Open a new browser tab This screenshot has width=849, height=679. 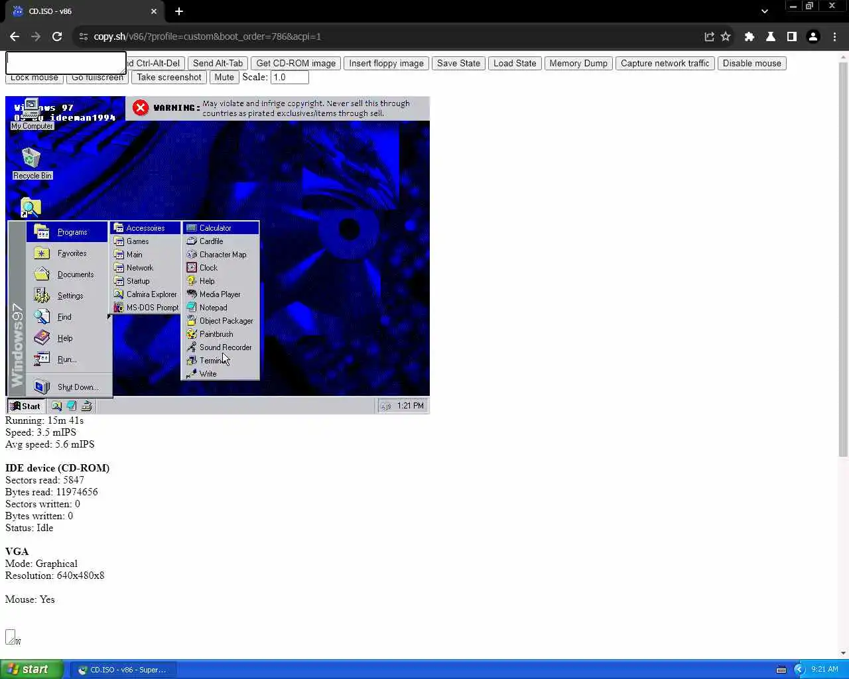click(x=179, y=11)
